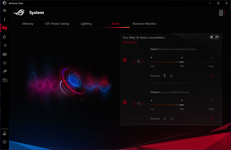
Task: Open the Game Library controller icon
Action: [x=4, y=54]
